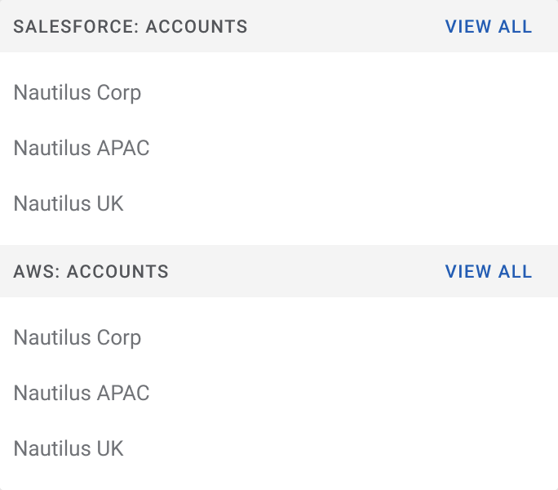Select Nautilus UK under Salesforce accounts

pyautogui.click(x=69, y=203)
